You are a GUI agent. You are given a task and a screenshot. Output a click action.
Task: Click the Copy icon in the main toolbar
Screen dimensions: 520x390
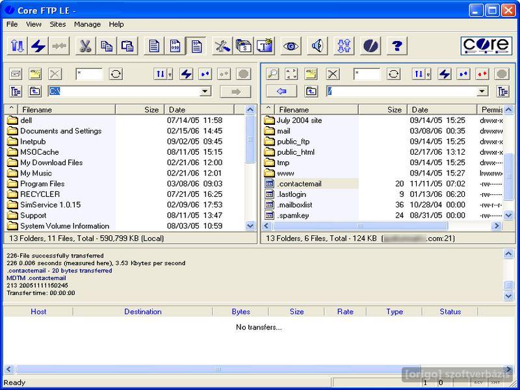(x=107, y=45)
